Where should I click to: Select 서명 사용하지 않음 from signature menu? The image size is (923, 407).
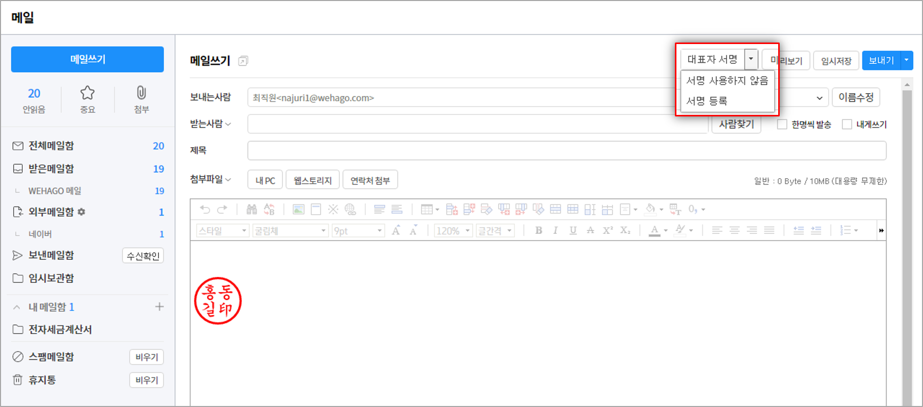coord(727,80)
